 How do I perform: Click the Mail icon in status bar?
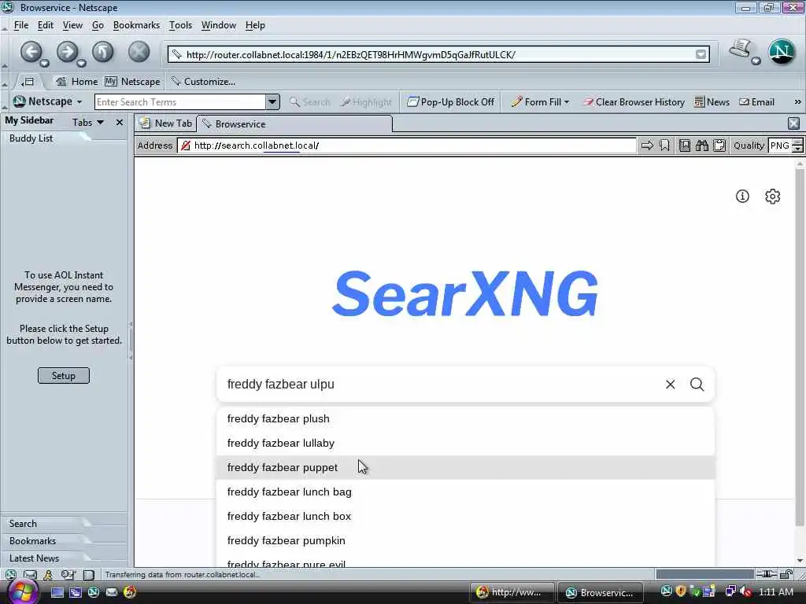coord(31,575)
